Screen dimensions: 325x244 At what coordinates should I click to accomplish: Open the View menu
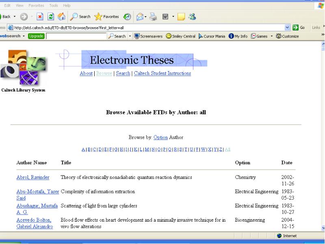point(19,6)
